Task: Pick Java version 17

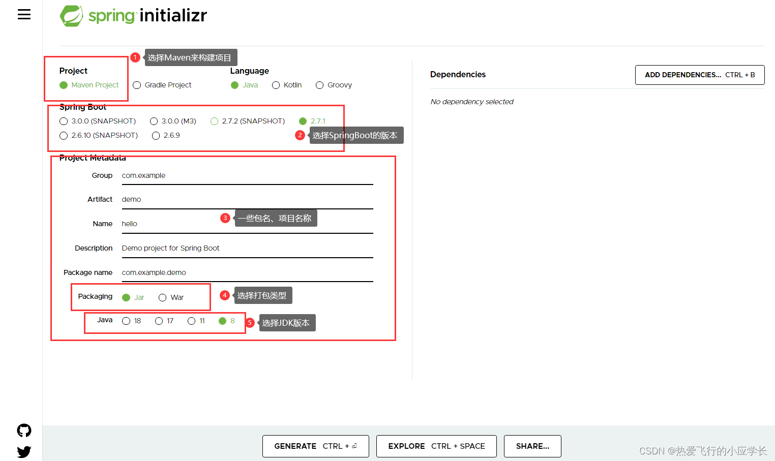Action: click(x=164, y=321)
